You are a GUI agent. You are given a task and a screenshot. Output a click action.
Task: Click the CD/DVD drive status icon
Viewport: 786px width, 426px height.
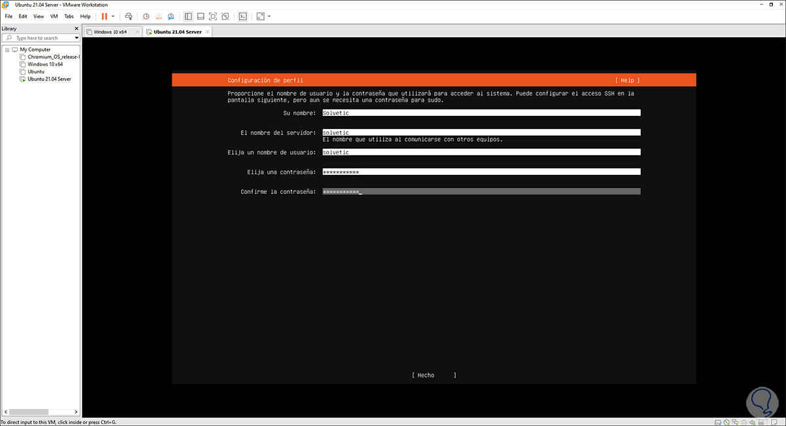[x=726, y=422]
